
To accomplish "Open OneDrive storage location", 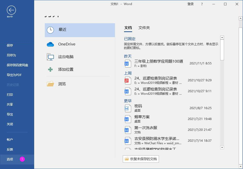I will 67,44.
